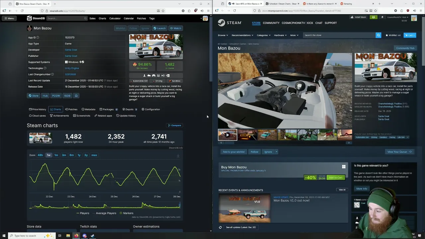The width and height of the screenshot is (425, 239).
Task: Open Last Changenumber help question mark
Action: (x=52, y=74)
